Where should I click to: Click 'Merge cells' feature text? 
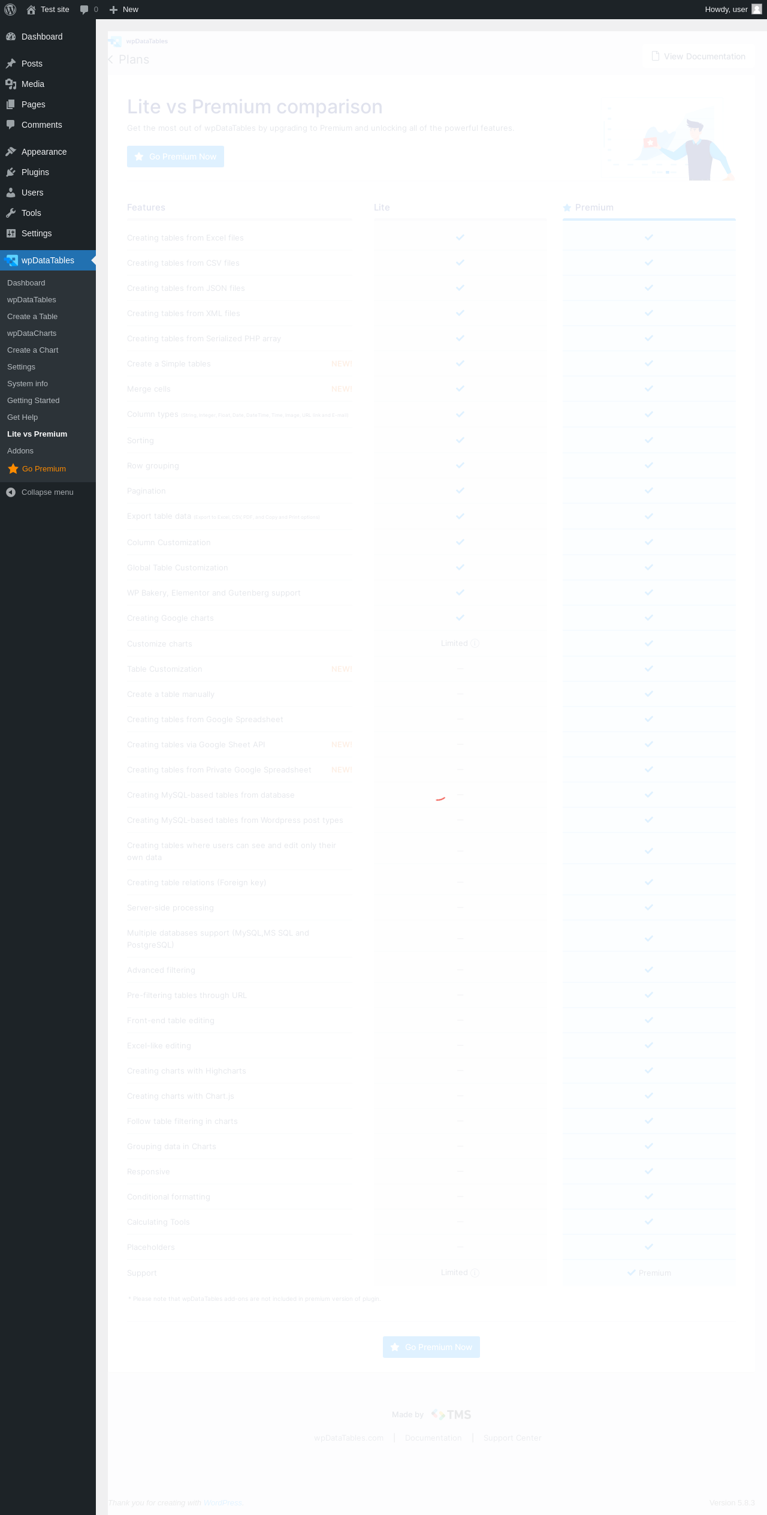[149, 389]
